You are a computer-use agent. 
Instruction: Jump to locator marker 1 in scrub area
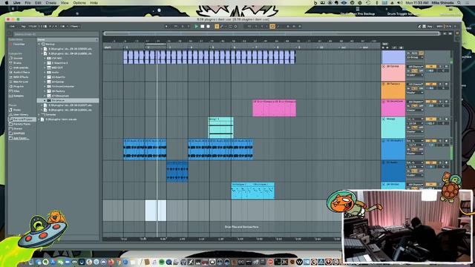click(x=125, y=47)
